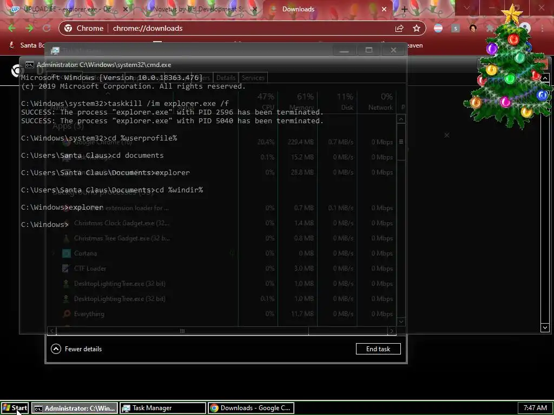The image size is (554, 415).
Task: Click Task Manager horizontal scrollbar left arrow
Action: click(51, 331)
